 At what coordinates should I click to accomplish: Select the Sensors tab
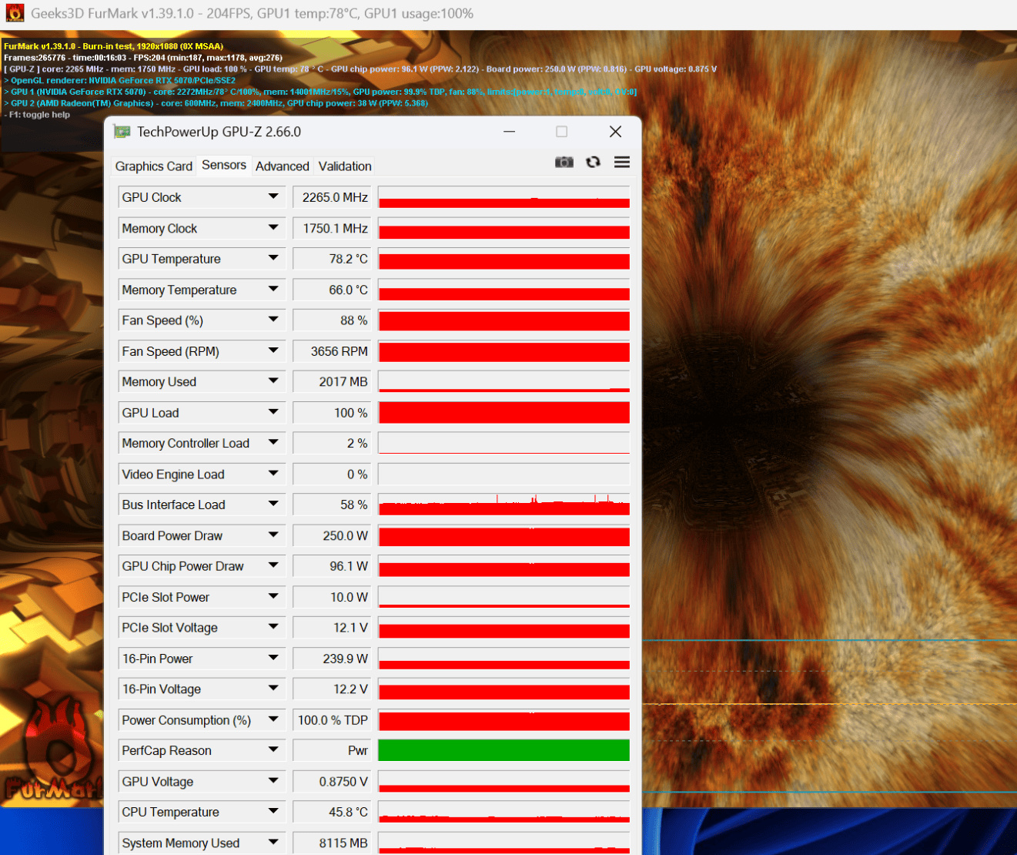click(224, 165)
